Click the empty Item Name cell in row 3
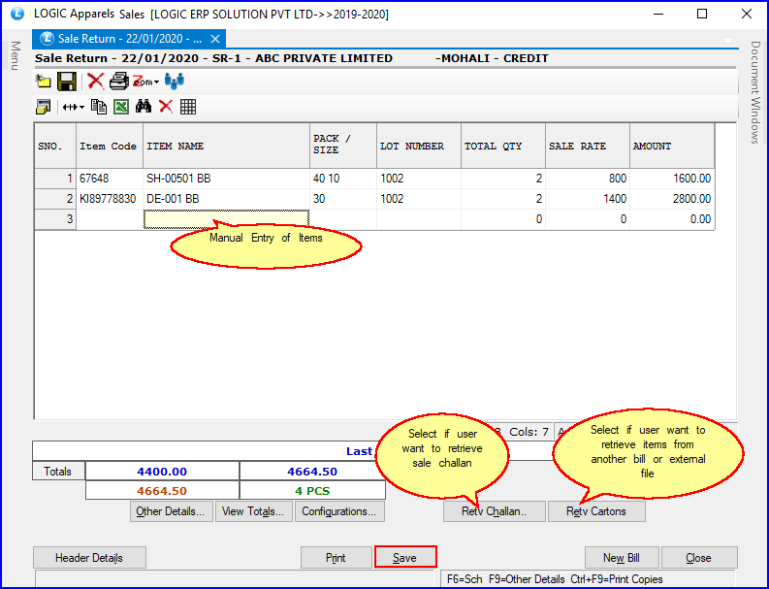Image resolution: width=769 pixels, height=589 pixels. [x=226, y=219]
